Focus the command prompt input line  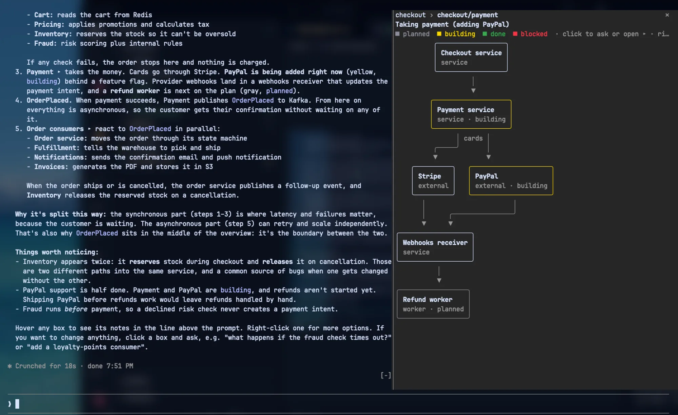[338, 404]
